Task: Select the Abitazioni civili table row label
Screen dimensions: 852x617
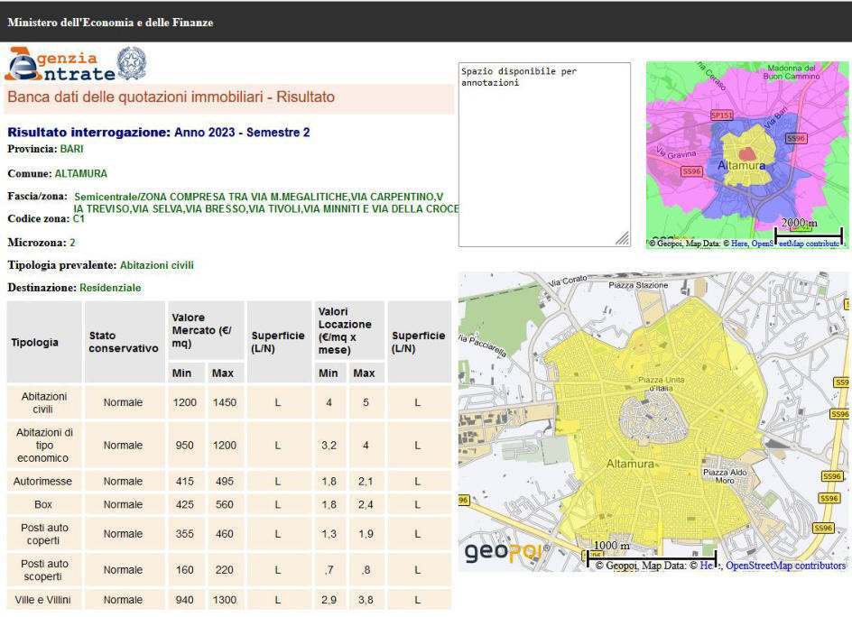Action: pyautogui.click(x=44, y=402)
